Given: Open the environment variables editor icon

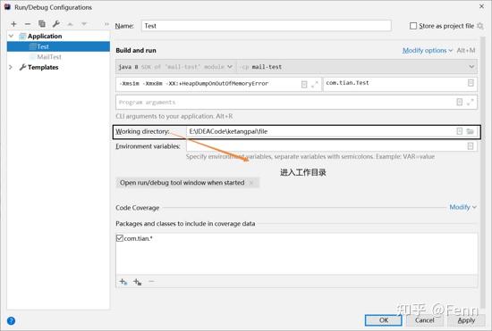Looking at the screenshot, I should click(470, 145).
